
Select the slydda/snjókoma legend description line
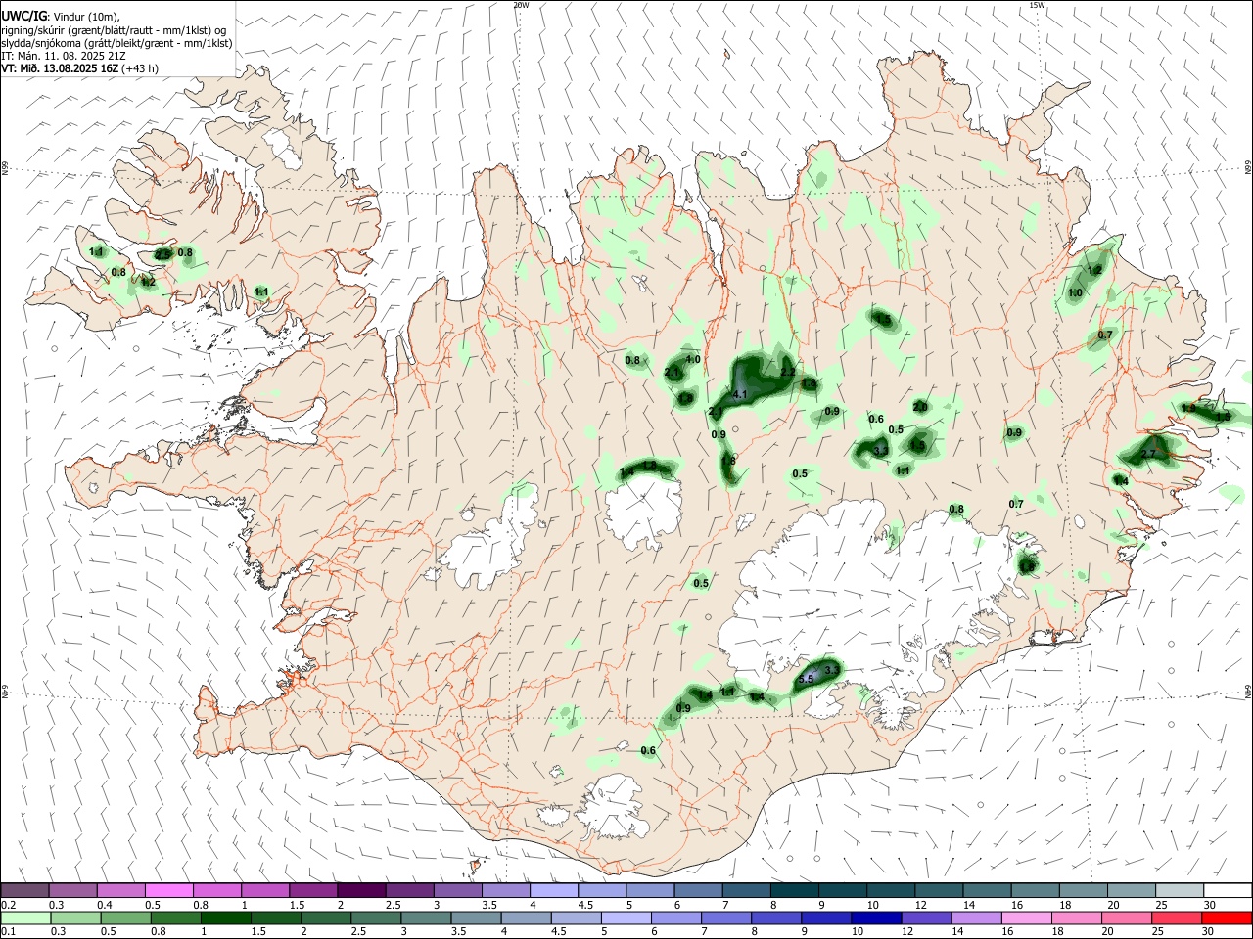[116, 43]
